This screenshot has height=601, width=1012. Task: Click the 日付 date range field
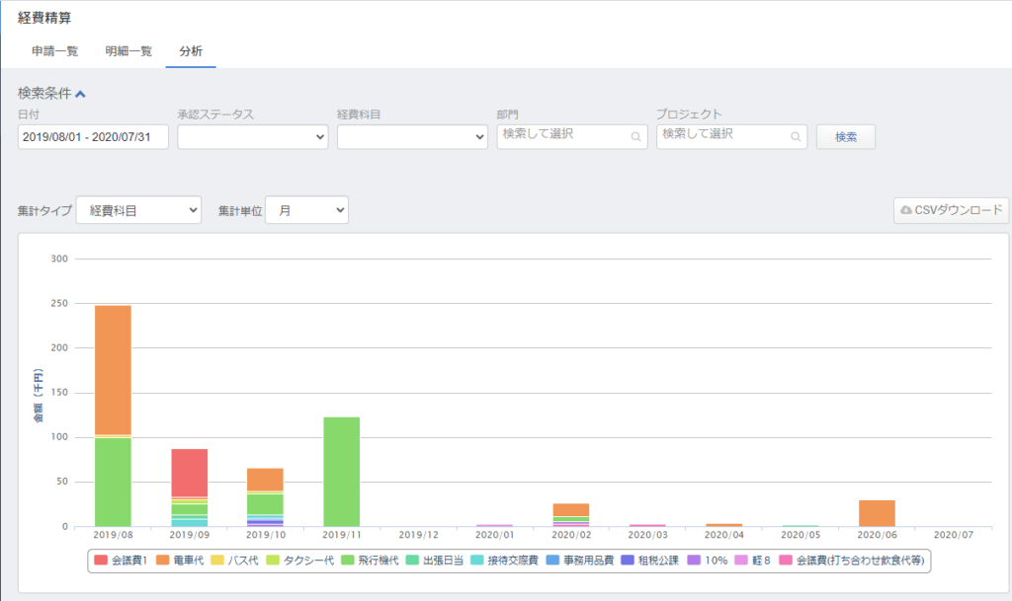tap(93, 137)
